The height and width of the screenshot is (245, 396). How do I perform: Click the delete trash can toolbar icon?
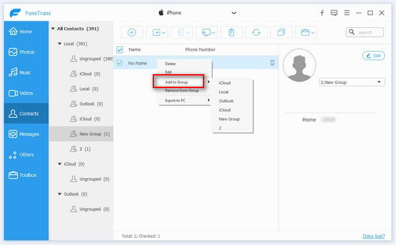coord(231,32)
